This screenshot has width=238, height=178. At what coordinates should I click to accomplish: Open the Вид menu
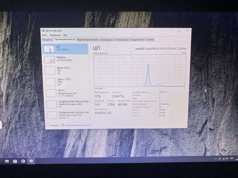coord(65,35)
